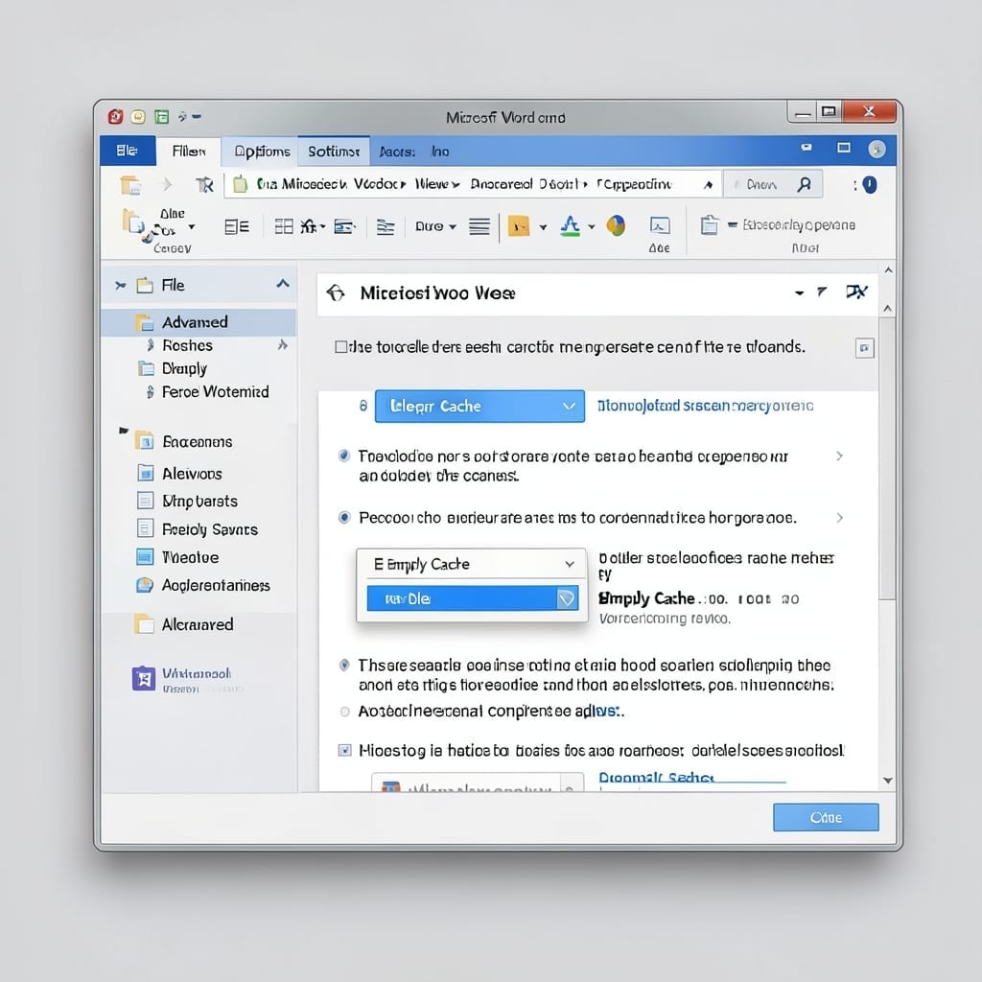Open the blue 'Clear Cache' dropdown

pyautogui.click(x=479, y=406)
